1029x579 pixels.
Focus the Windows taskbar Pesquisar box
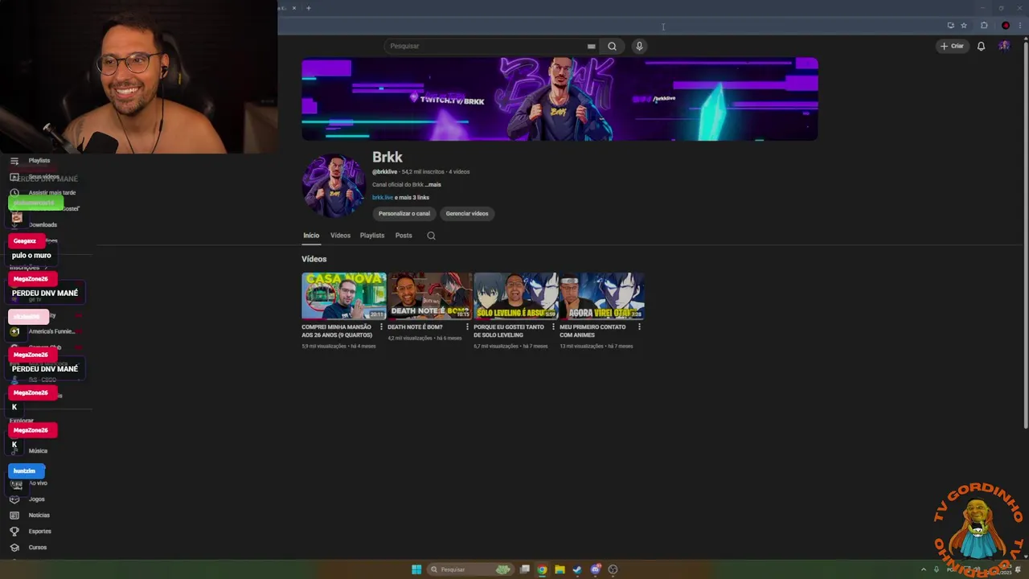tap(470, 569)
